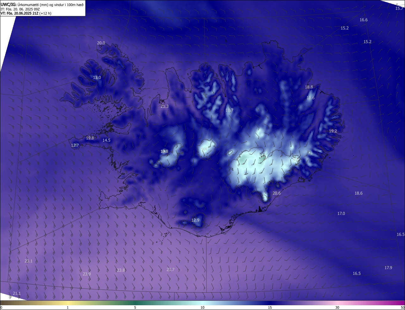Click the 17.9 value label
405x310 pixels.
(388, 268)
